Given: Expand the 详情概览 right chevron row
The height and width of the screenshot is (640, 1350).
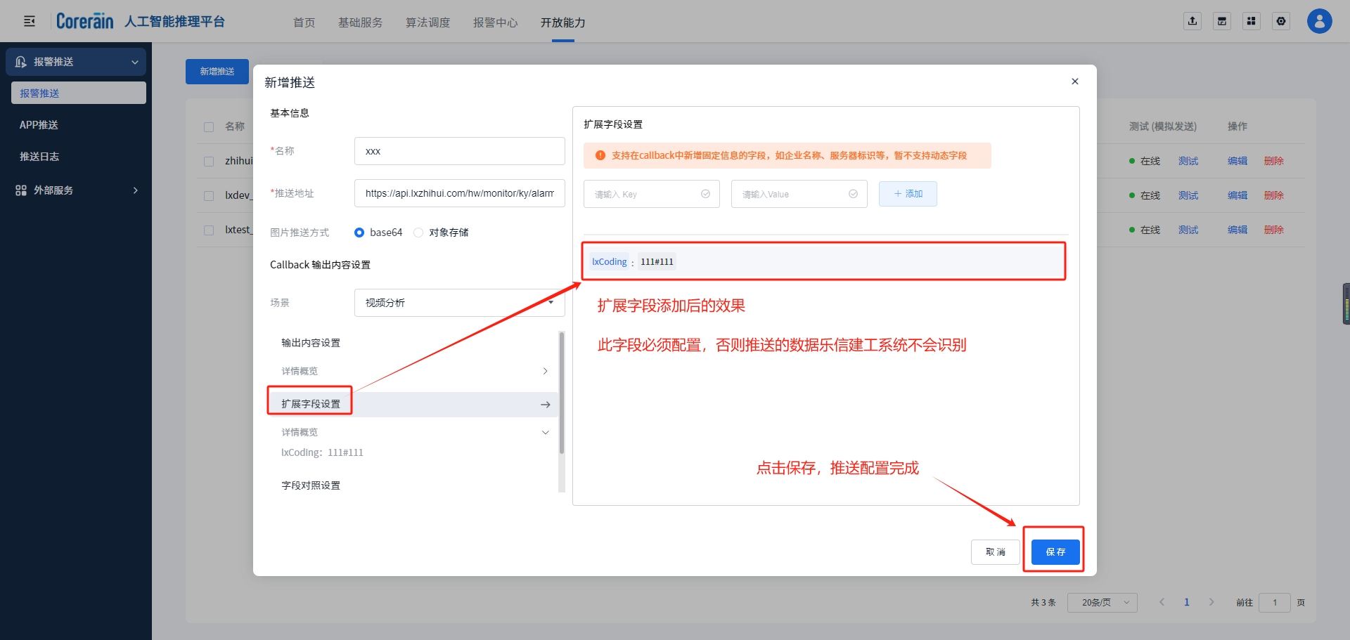Looking at the screenshot, I should click(x=545, y=371).
